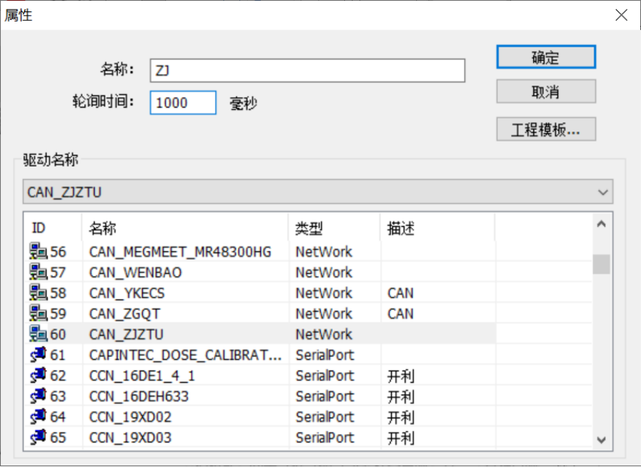Focus the 名称 text field containing ZJ
This screenshot has width=641, height=467.
click(308, 70)
